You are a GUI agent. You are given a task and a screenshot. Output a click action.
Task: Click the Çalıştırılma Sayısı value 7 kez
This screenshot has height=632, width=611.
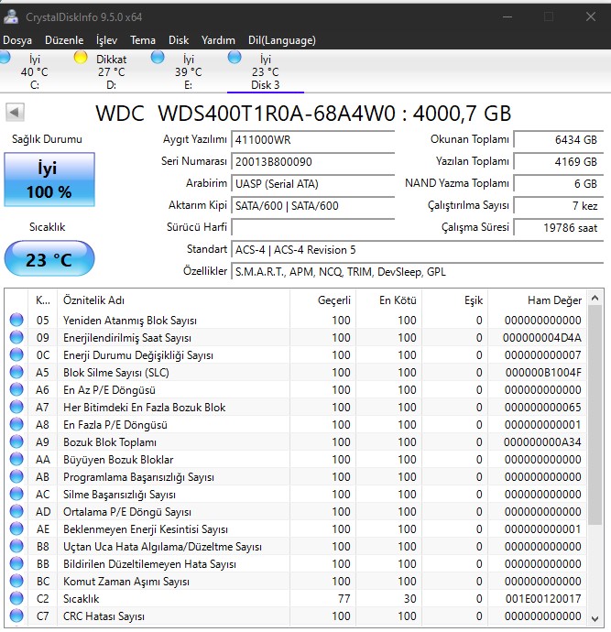click(x=559, y=205)
